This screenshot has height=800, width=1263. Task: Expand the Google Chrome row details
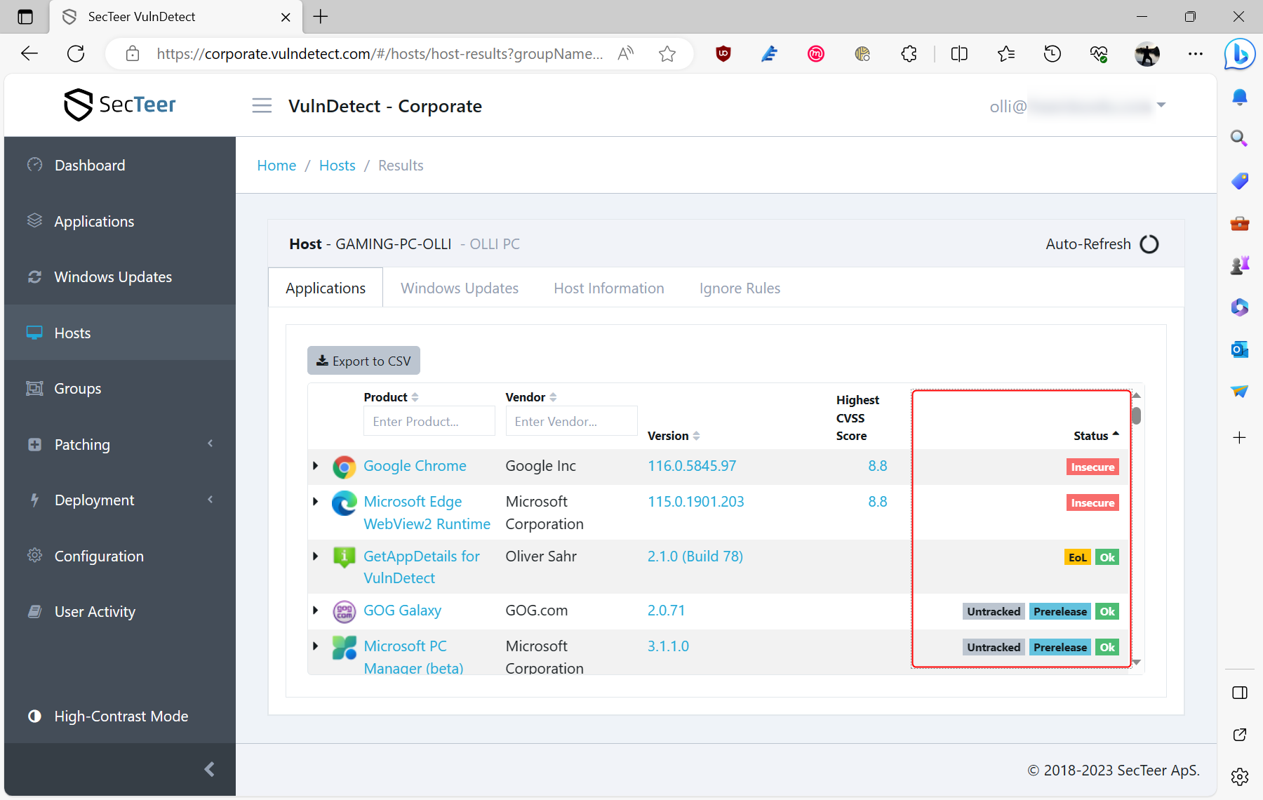pyautogui.click(x=316, y=466)
